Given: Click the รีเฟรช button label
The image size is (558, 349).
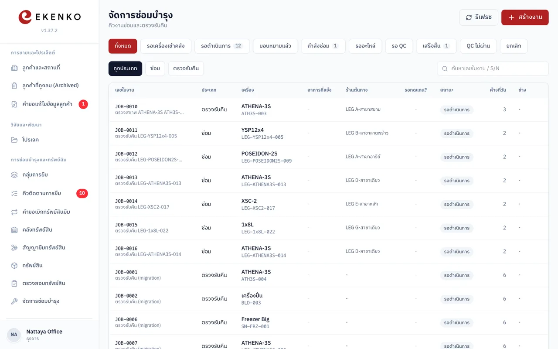Looking at the screenshot, I should (x=483, y=17).
